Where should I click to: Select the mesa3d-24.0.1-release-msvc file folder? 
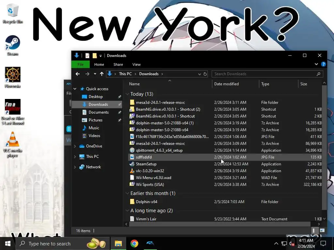(x=160, y=103)
